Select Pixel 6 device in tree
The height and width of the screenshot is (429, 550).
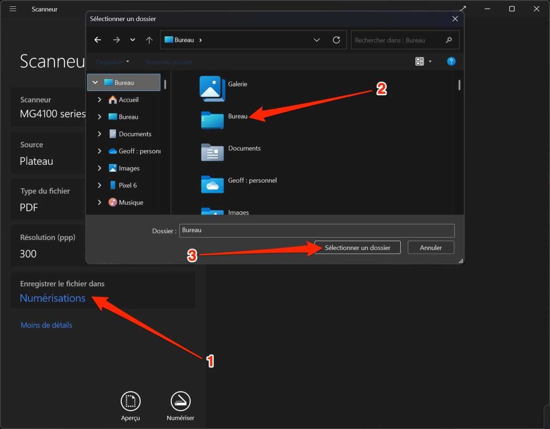pyautogui.click(x=123, y=185)
